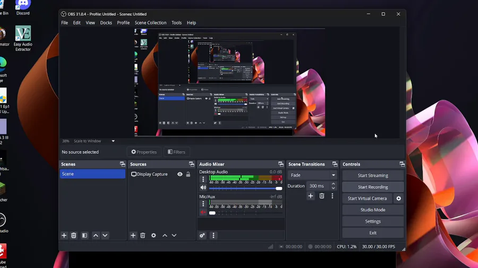The width and height of the screenshot is (478, 268).
Task: Enable Studio Mode
Action: [x=373, y=210]
